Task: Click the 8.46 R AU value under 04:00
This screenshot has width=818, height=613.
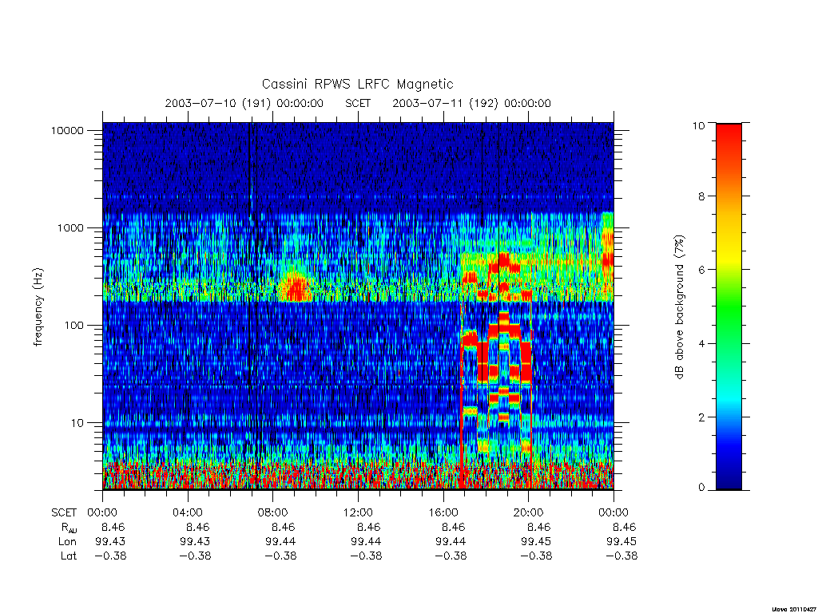Action: pyautogui.click(x=198, y=528)
